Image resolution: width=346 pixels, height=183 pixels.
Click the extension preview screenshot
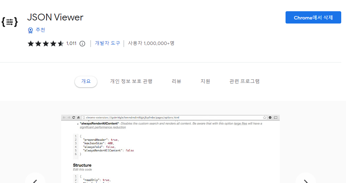click(x=170, y=149)
